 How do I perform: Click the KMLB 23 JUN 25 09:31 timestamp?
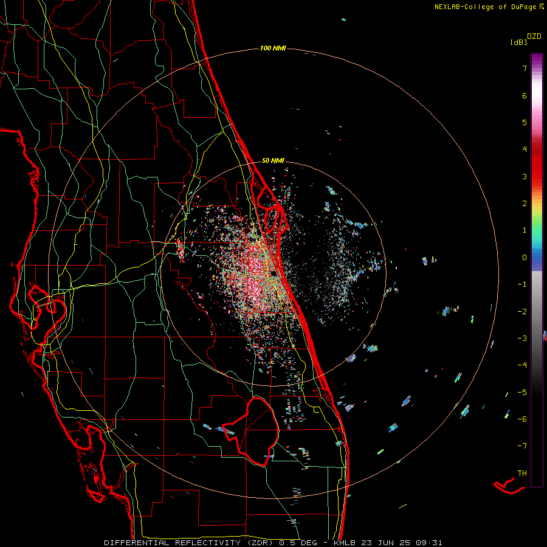(388, 543)
